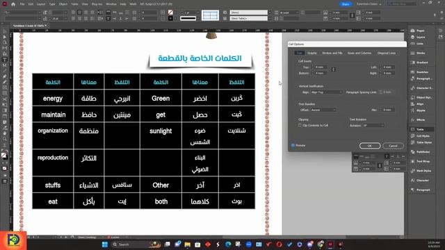This screenshot has height=250, width=445.
Task: Click the 'energy' table cell
Action: [x=53, y=99]
